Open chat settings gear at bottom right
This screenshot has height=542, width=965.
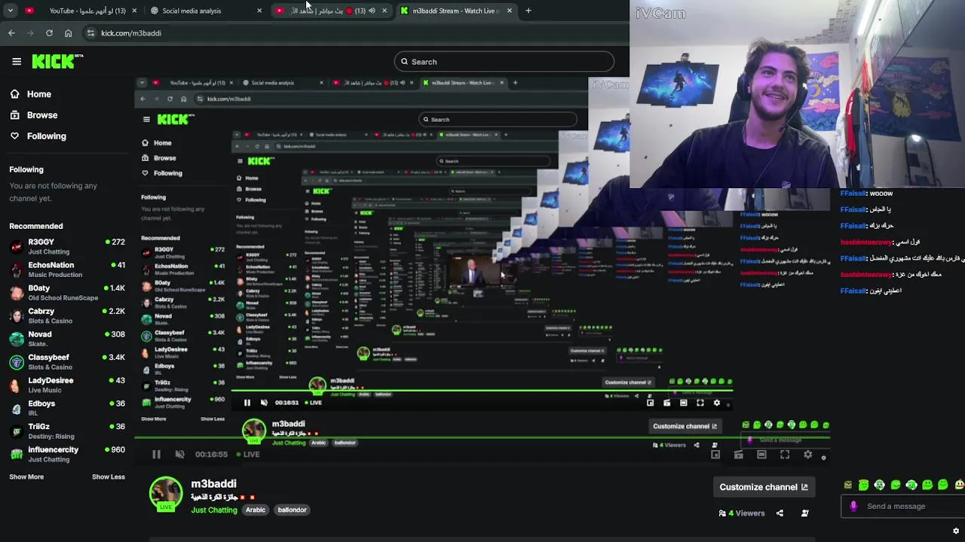tap(956, 531)
